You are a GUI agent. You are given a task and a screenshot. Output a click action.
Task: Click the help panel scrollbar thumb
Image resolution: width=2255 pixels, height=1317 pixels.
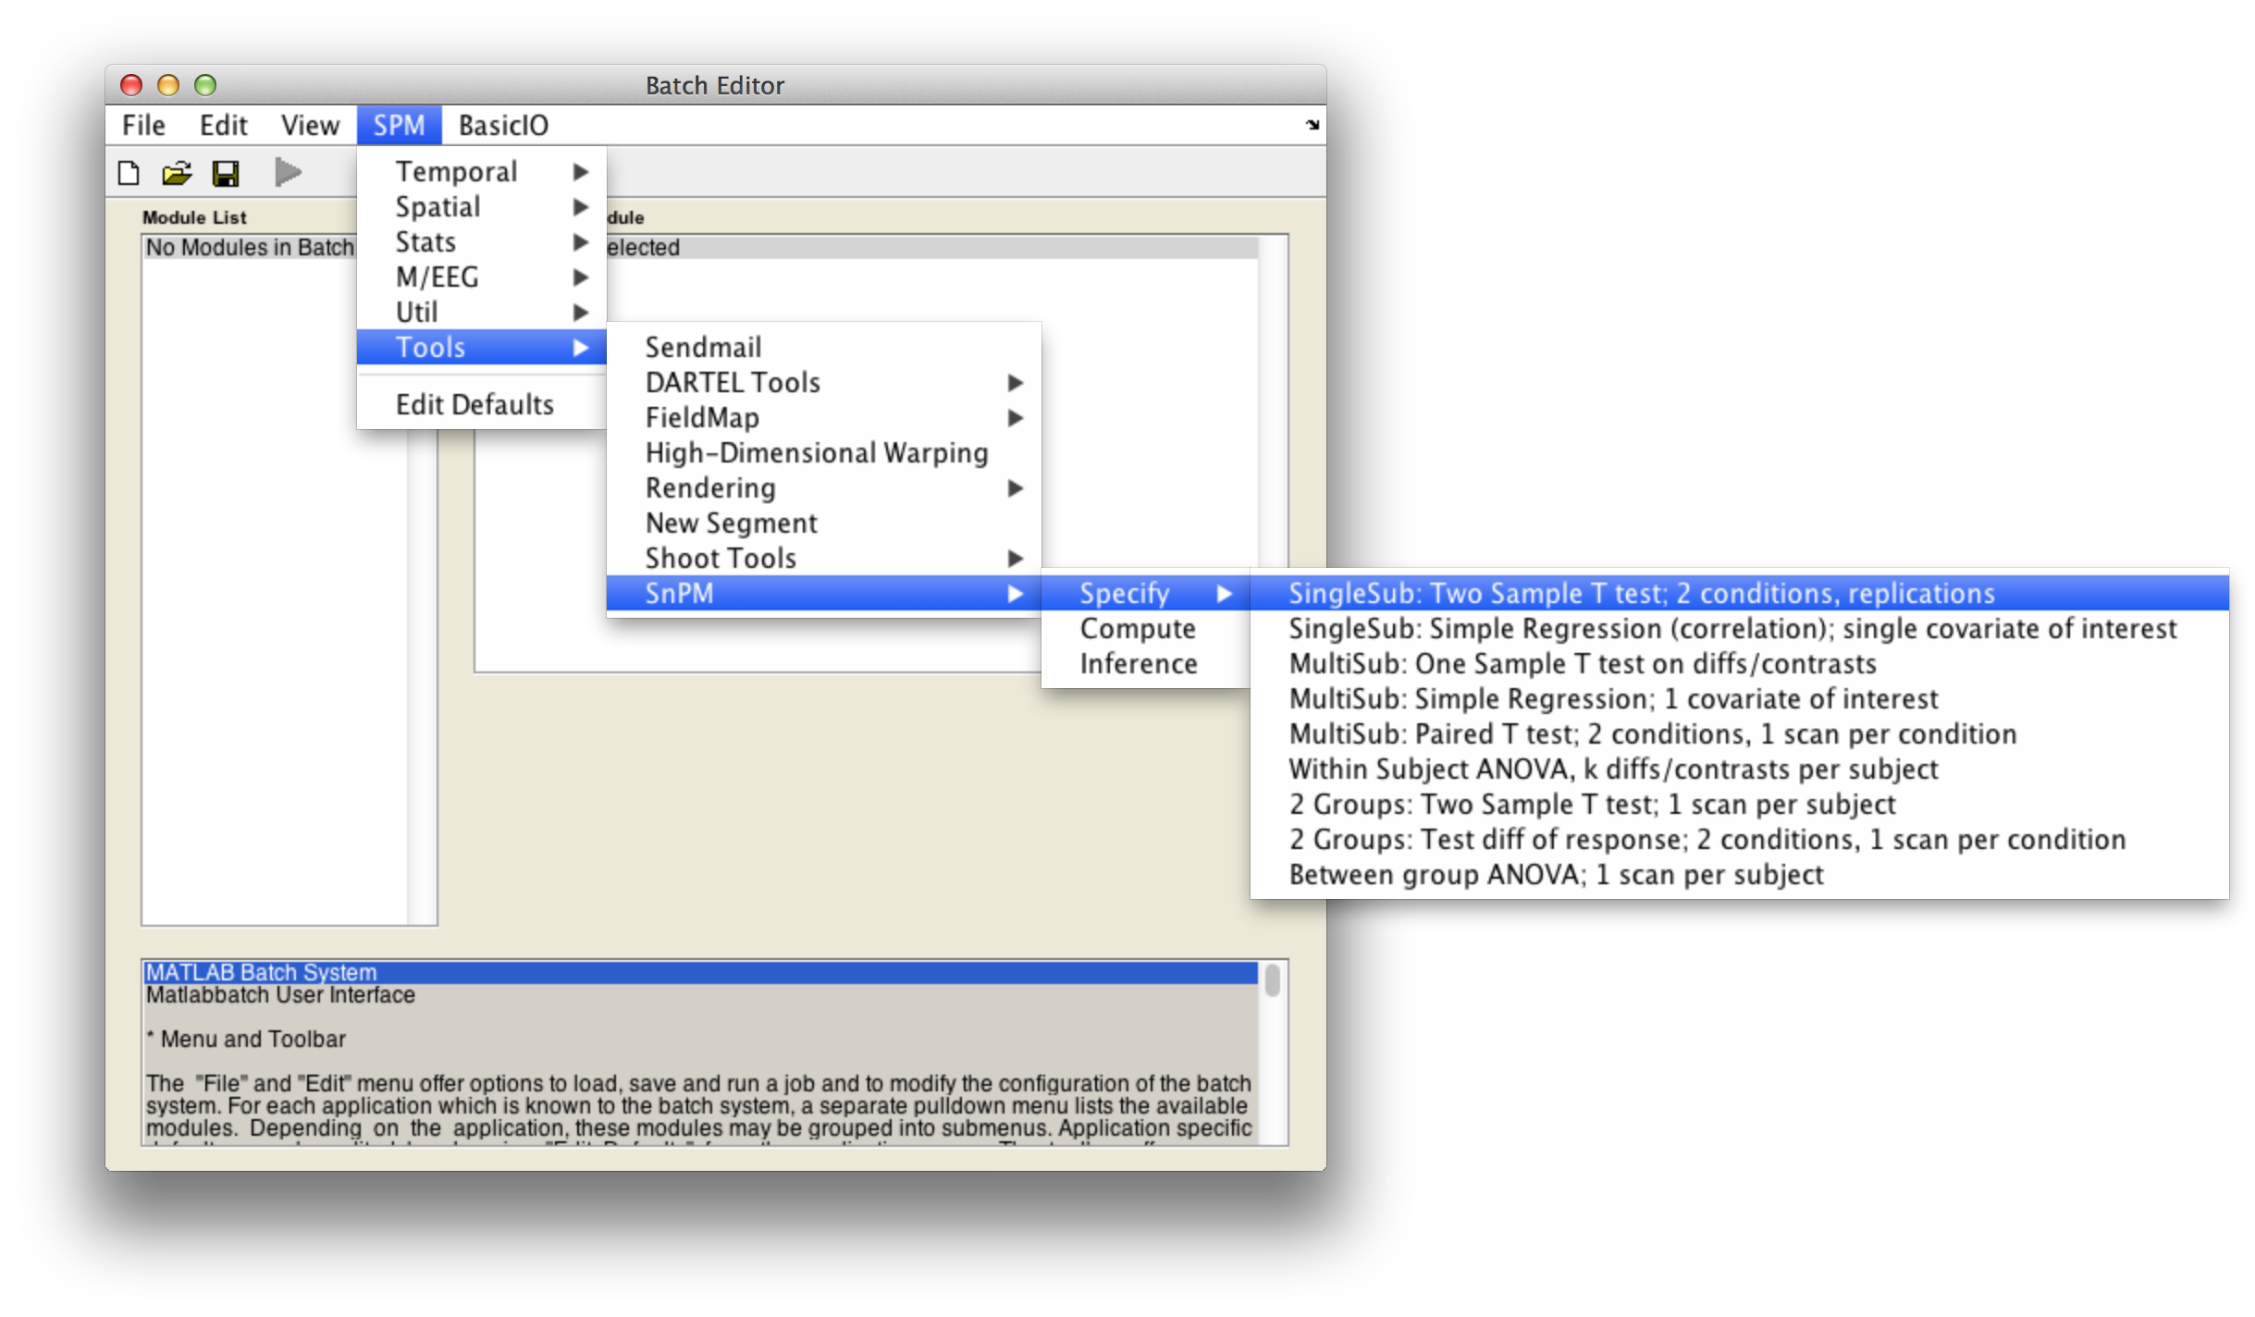point(1273,980)
